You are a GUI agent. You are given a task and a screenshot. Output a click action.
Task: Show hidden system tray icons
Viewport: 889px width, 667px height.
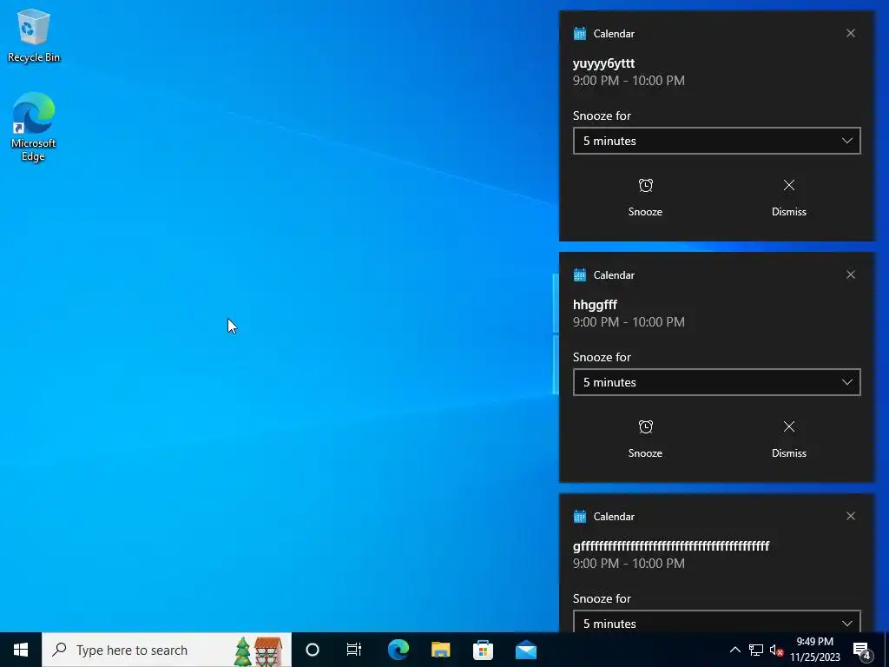[x=734, y=650]
